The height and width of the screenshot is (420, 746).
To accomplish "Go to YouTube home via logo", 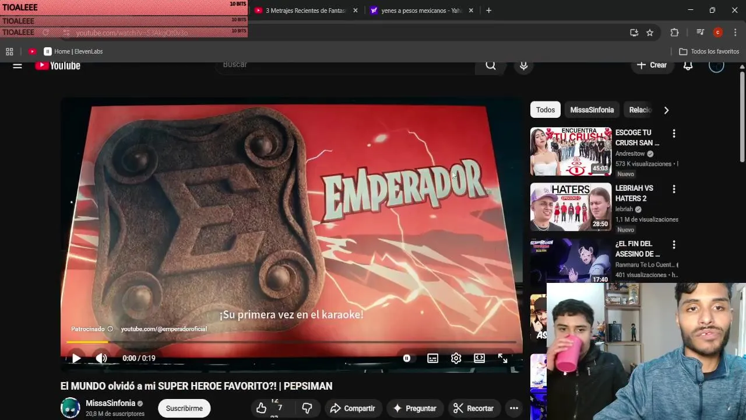I will [x=58, y=65].
